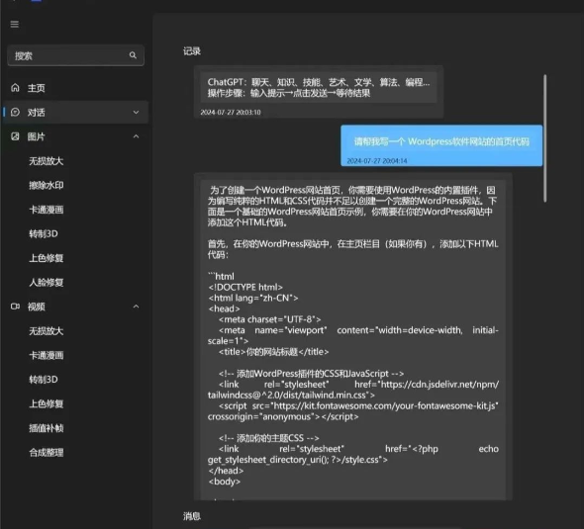Image resolution: width=584 pixels, height=529 pixels.
Task: Select the 视频 menu heading
Action: pos(36,307)
